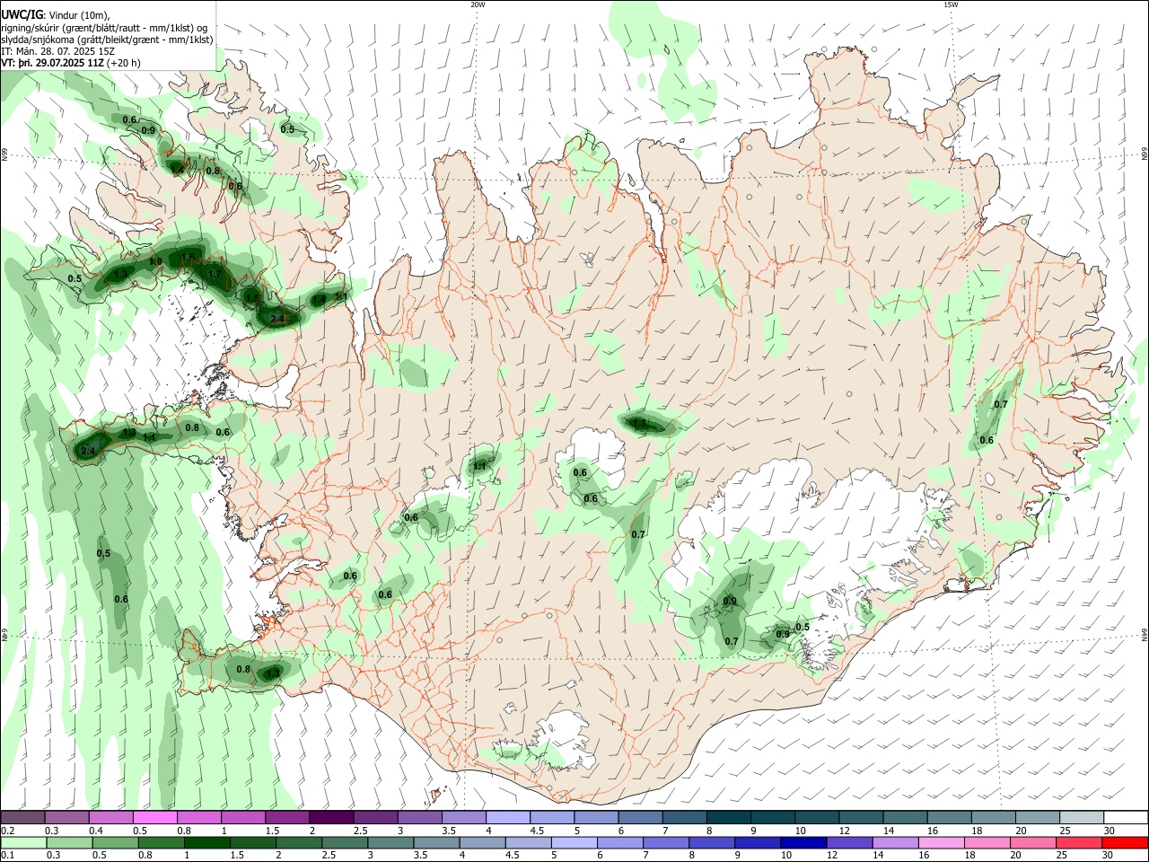Click the '1.6' precipitation value on the map

click(x=188, y=259)
